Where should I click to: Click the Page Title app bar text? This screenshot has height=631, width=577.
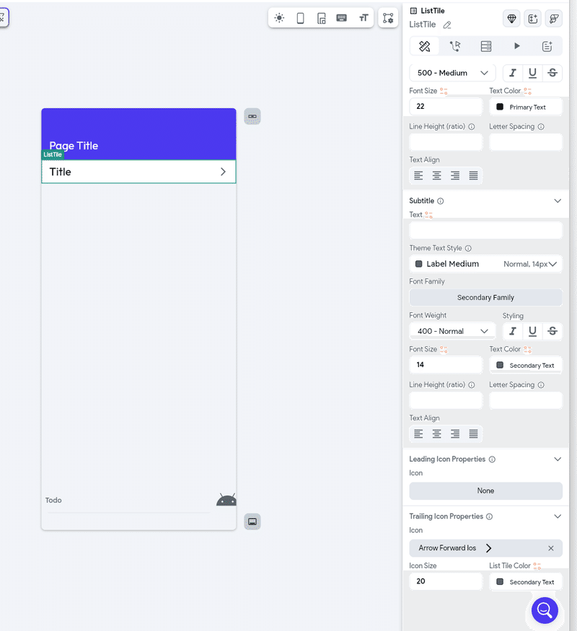pos(74,146)
